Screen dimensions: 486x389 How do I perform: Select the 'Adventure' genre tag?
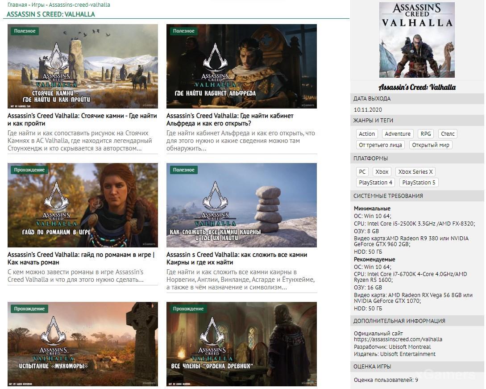coord(398,134)
